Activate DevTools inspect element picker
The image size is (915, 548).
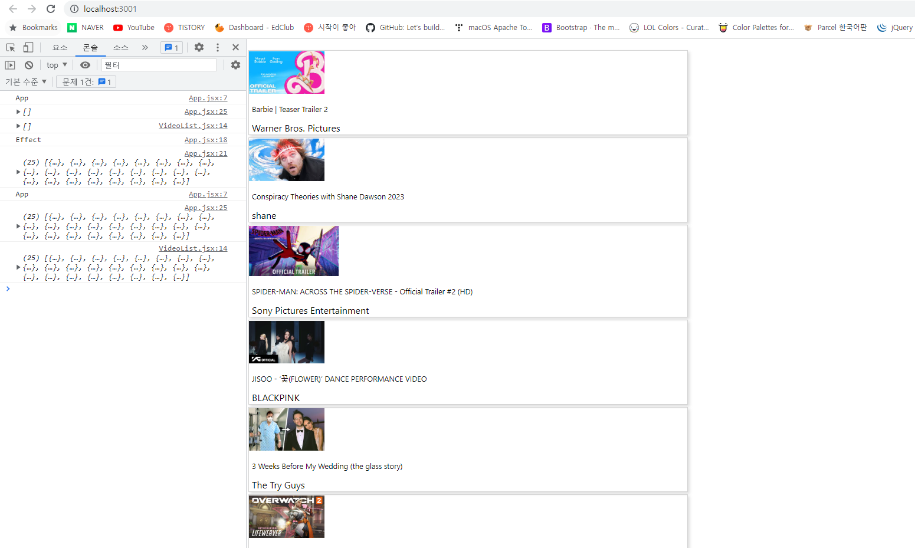11,48
